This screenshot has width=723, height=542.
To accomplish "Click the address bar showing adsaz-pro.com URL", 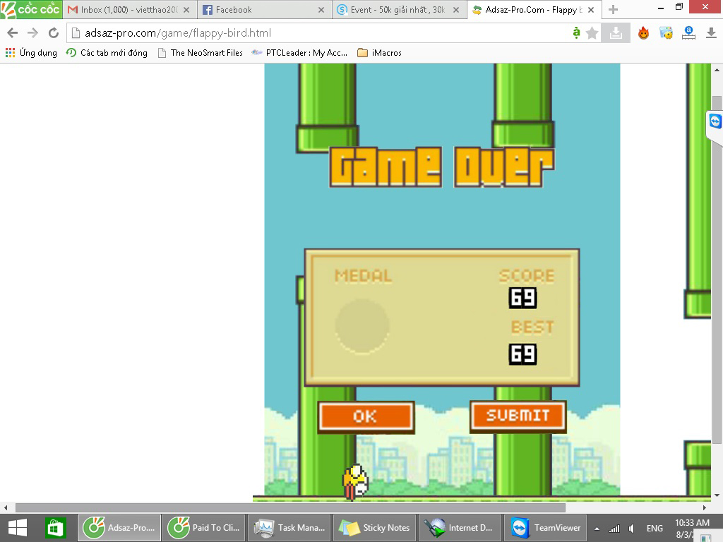I will click(x=318, y=32).
